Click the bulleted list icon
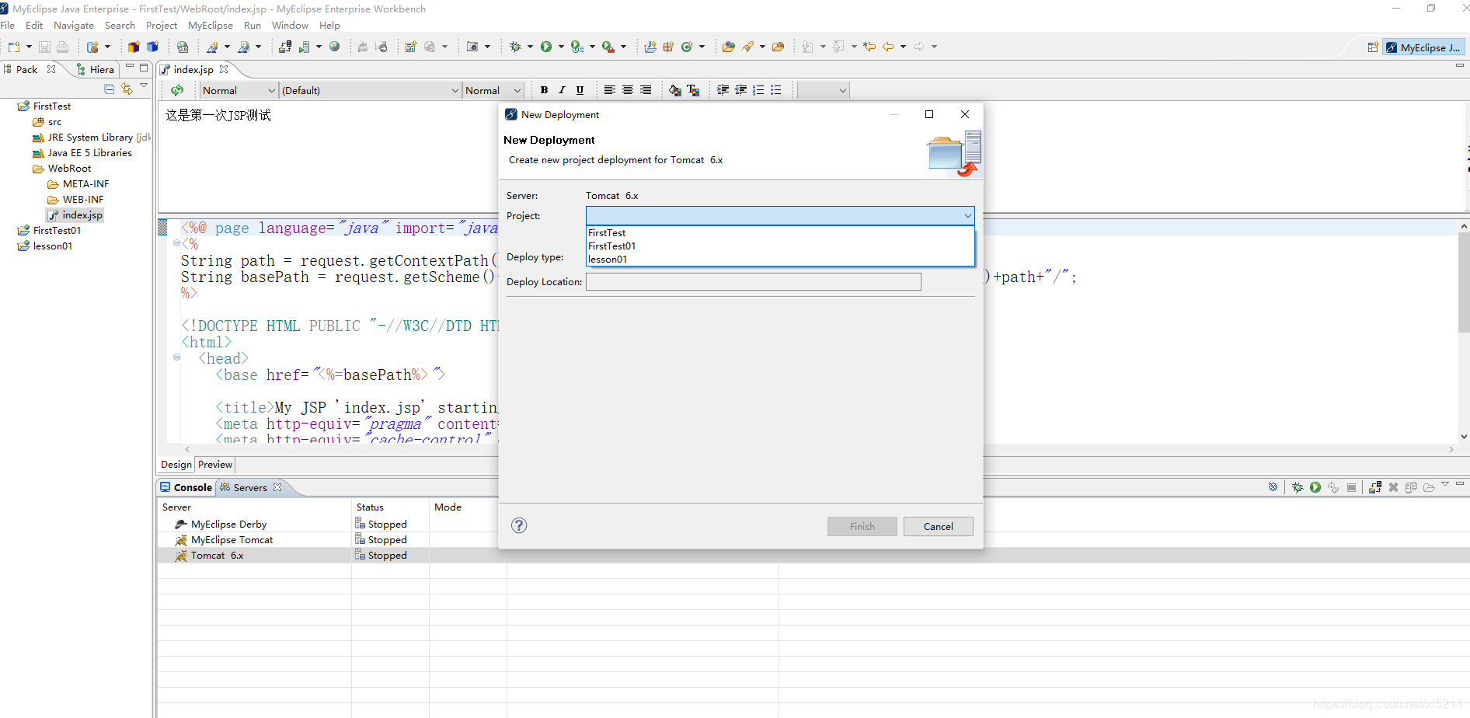 click(x=776, y=90)
